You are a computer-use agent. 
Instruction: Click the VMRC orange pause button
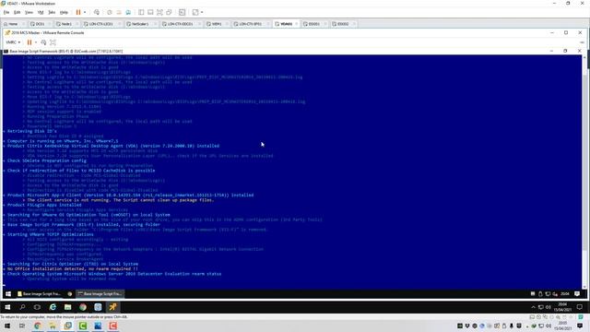pos(29,42)
